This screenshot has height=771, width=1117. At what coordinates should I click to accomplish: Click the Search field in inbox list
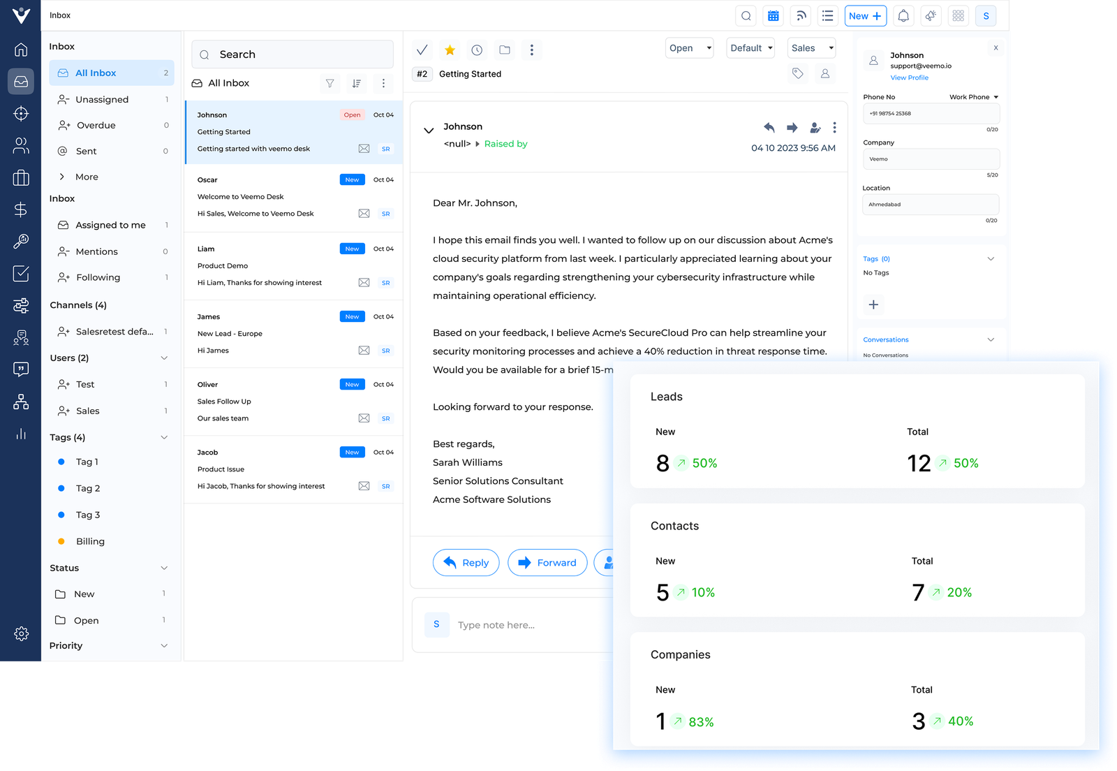(293, 54)
